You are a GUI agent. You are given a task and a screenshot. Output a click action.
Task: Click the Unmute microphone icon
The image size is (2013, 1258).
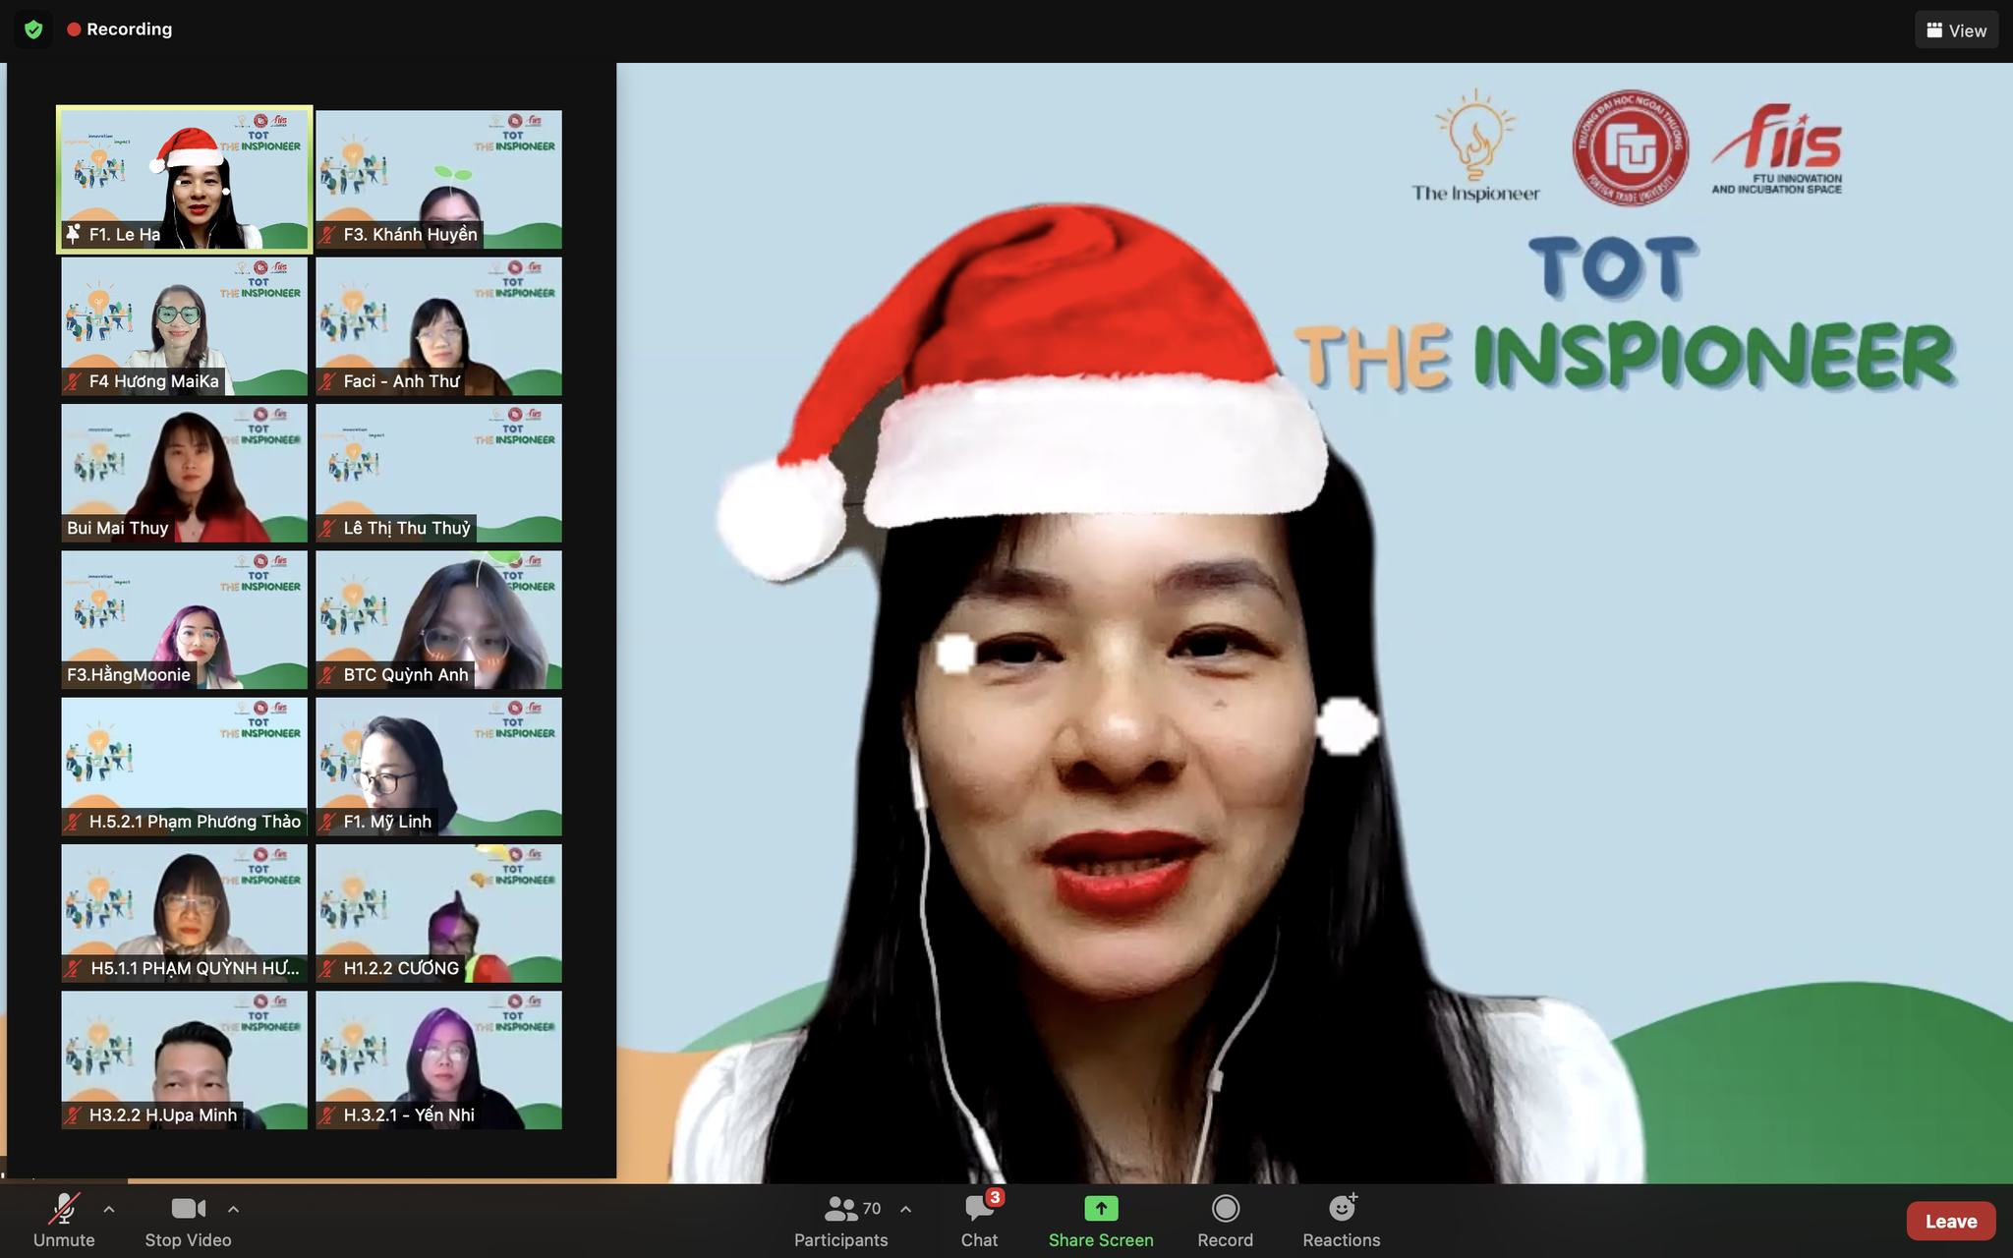(x=65, y=1209)
